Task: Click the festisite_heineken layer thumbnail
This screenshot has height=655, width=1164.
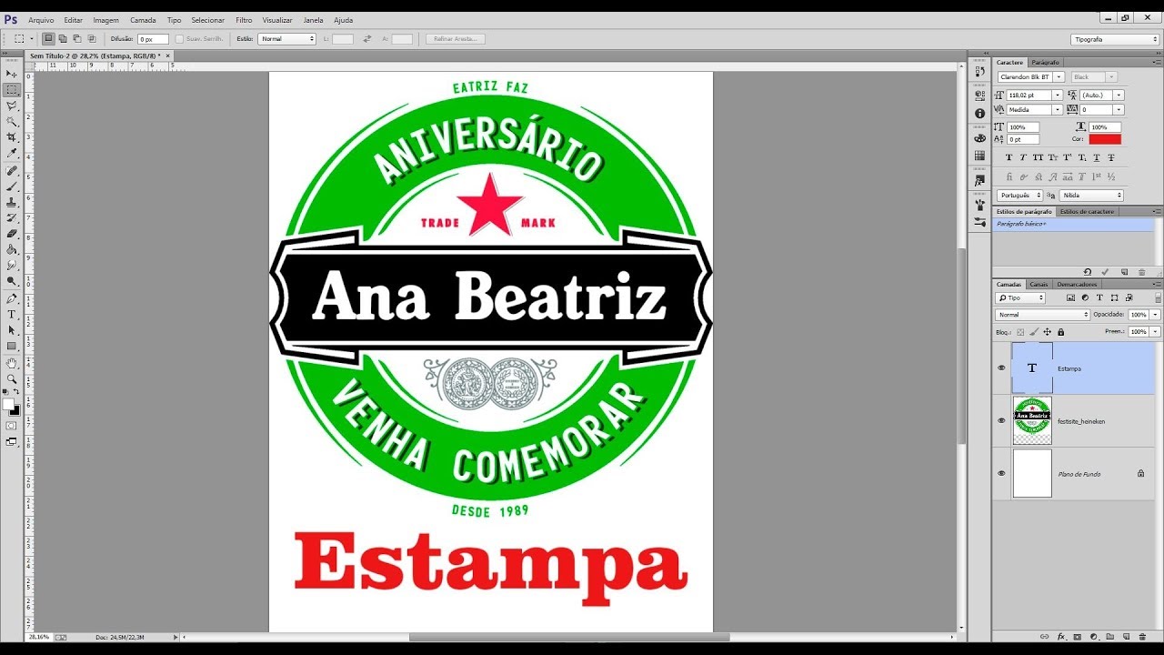Action: (x=1032, y=420)
